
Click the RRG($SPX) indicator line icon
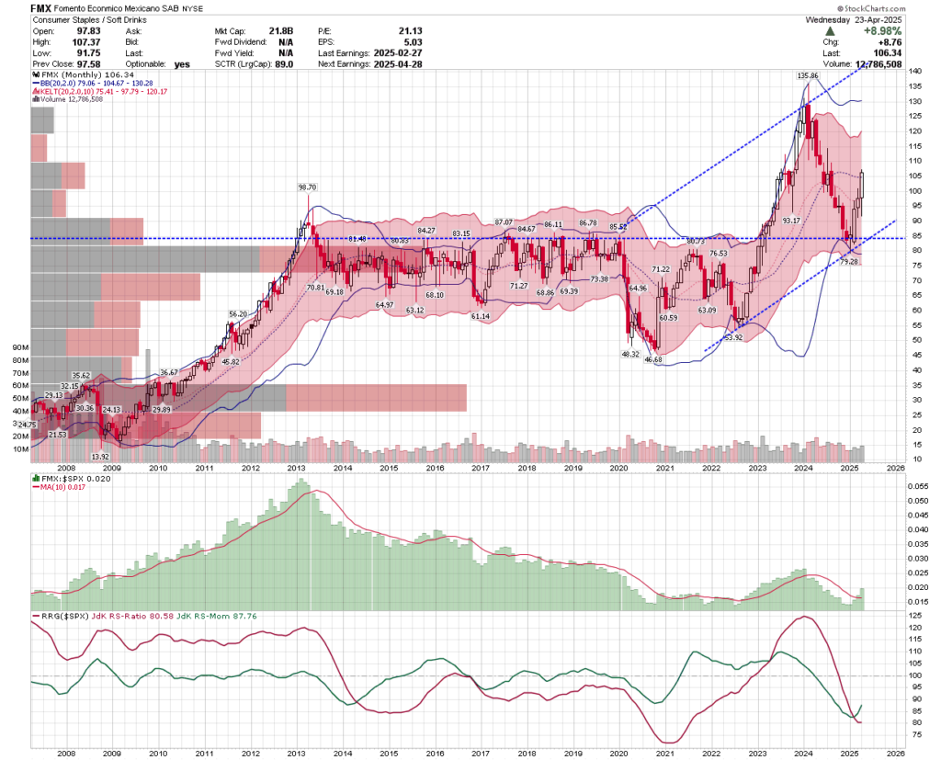coord(36,616)
